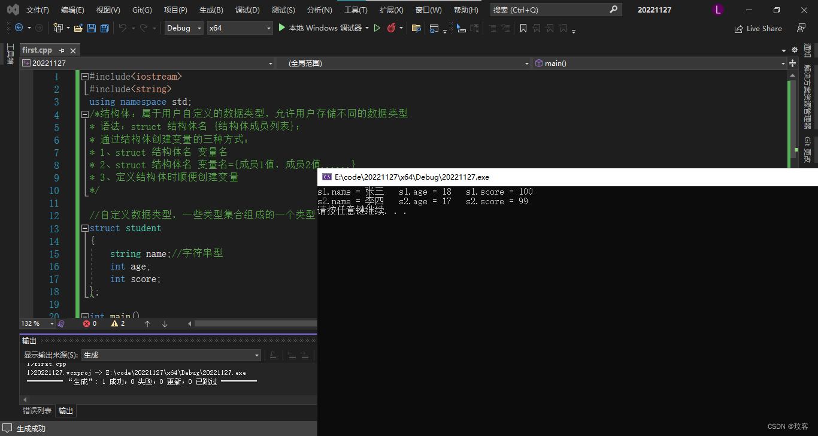Close the first.cpp tab
The width and height of the screenshot is (818, 436).
(x=73, y=50)
